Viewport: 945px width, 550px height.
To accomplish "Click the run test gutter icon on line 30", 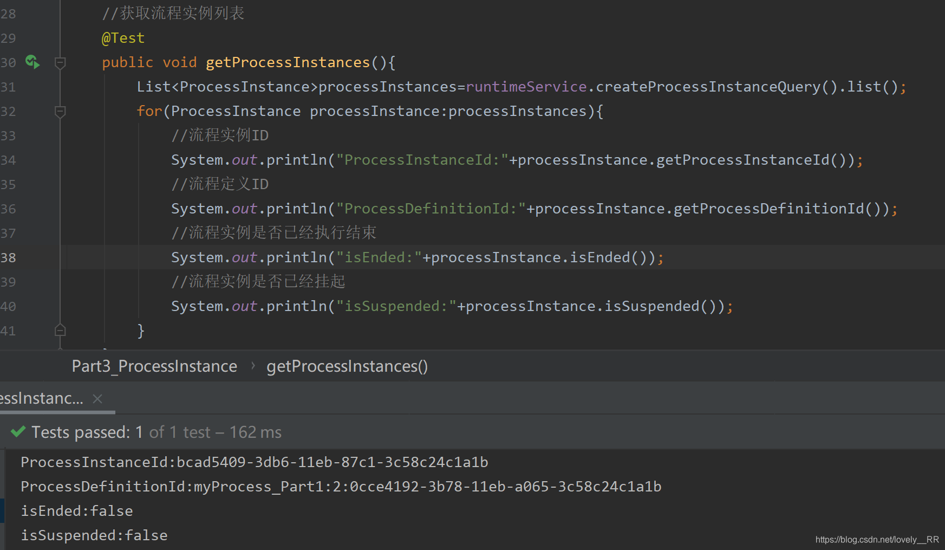I will (32, 62).
